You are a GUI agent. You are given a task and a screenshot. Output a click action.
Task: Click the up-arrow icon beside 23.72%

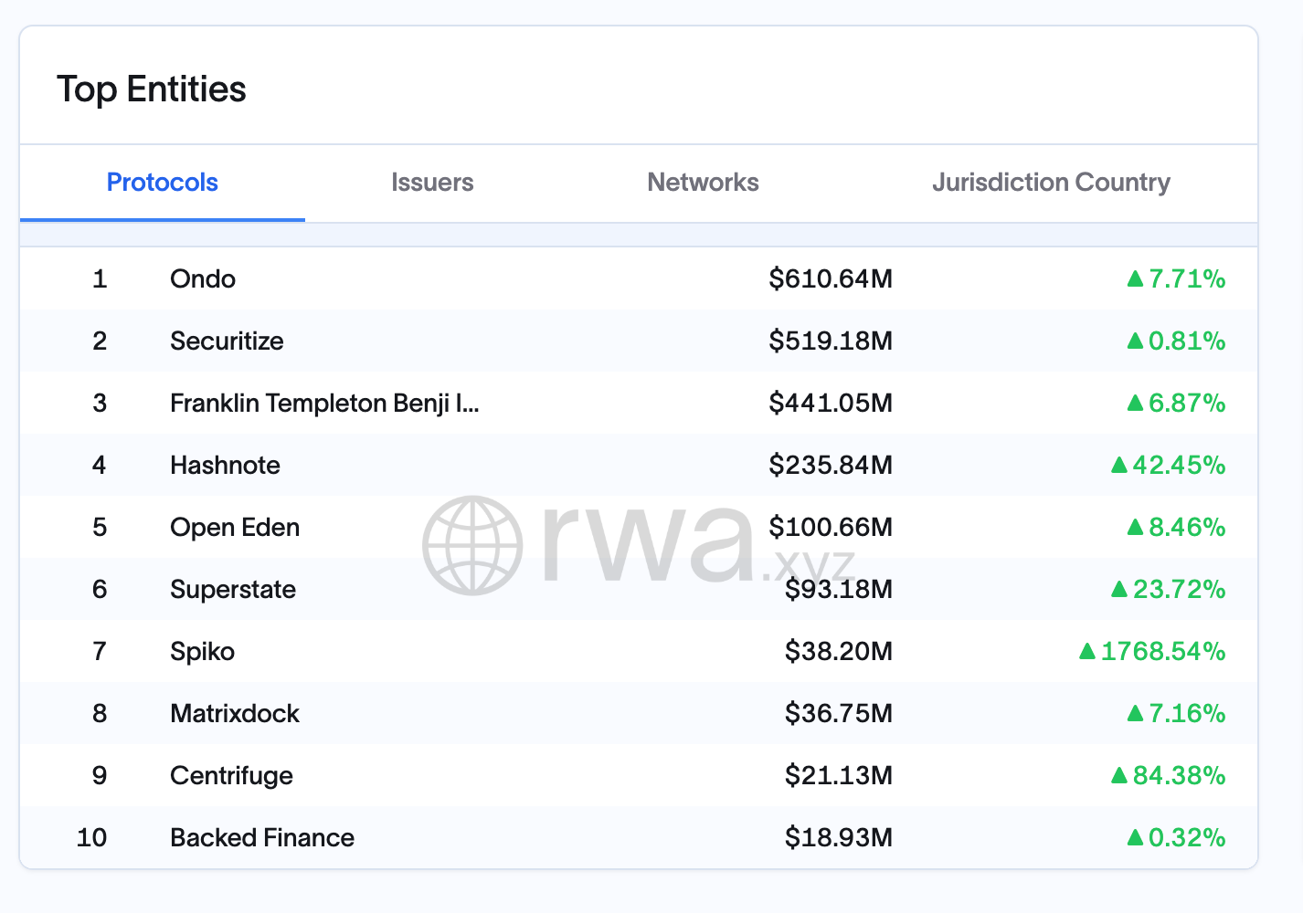[x=1119, y=589]
